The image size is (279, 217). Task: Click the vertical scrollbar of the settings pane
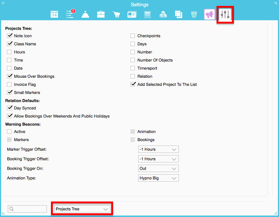[270, 109]
